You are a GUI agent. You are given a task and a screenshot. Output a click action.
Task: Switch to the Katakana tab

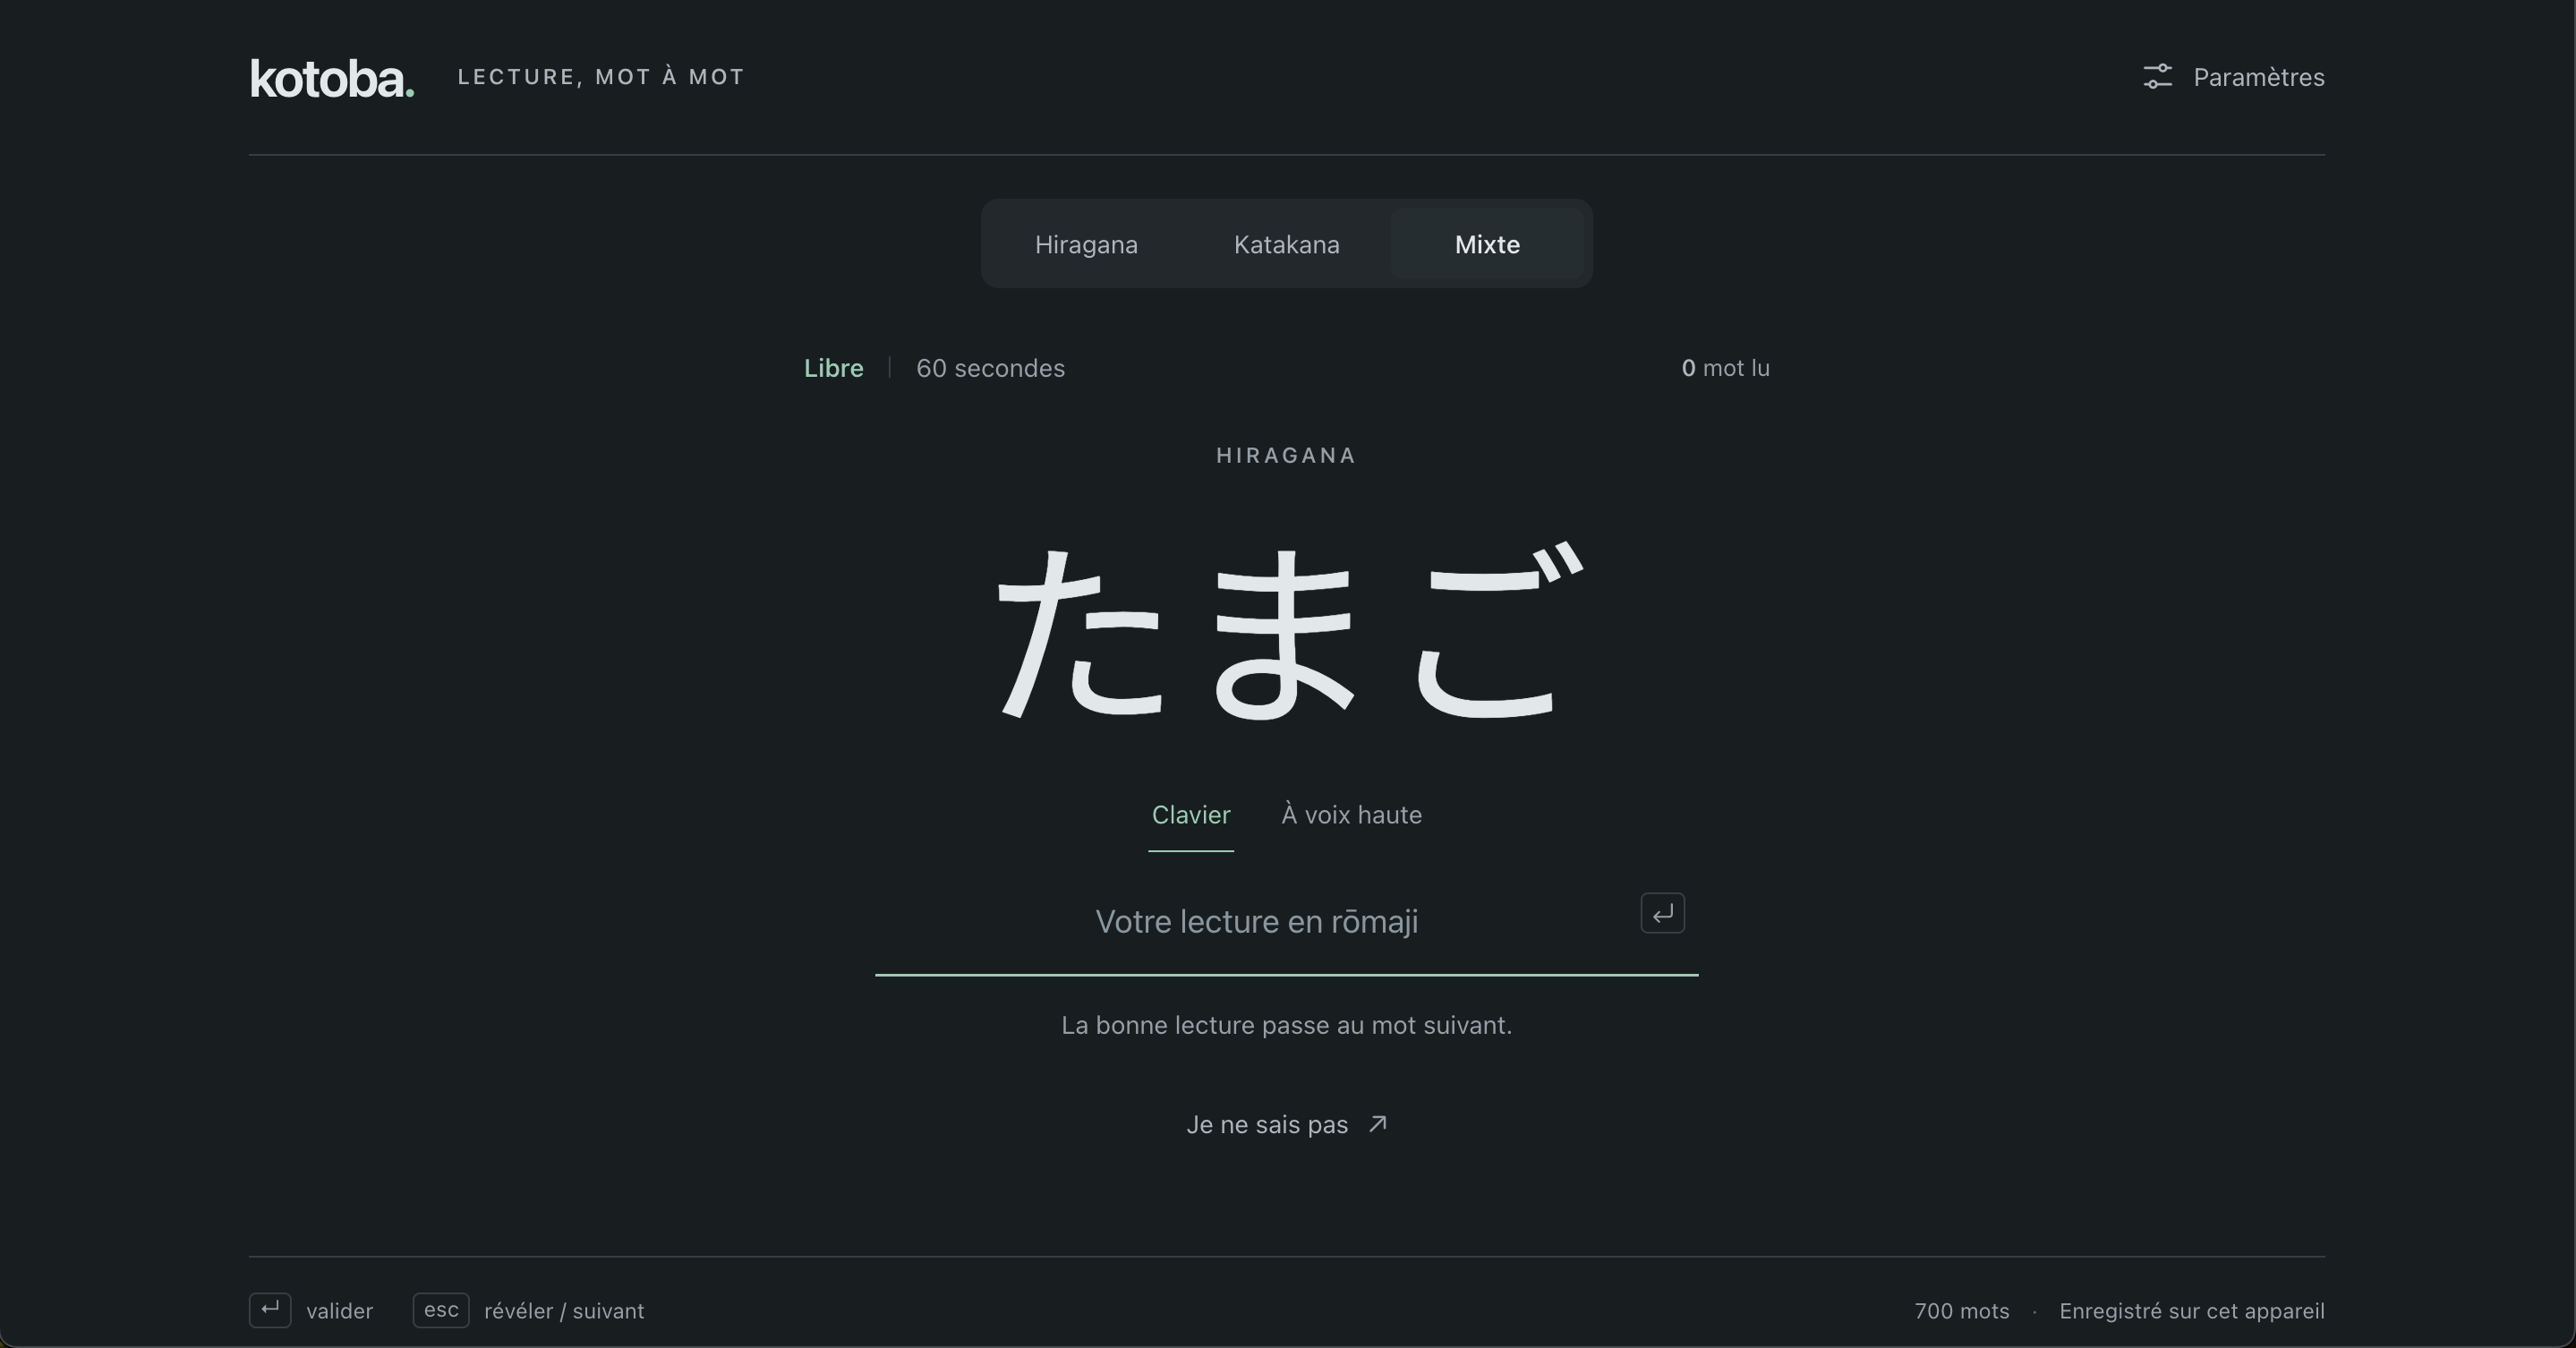[x=1286, y=244]
